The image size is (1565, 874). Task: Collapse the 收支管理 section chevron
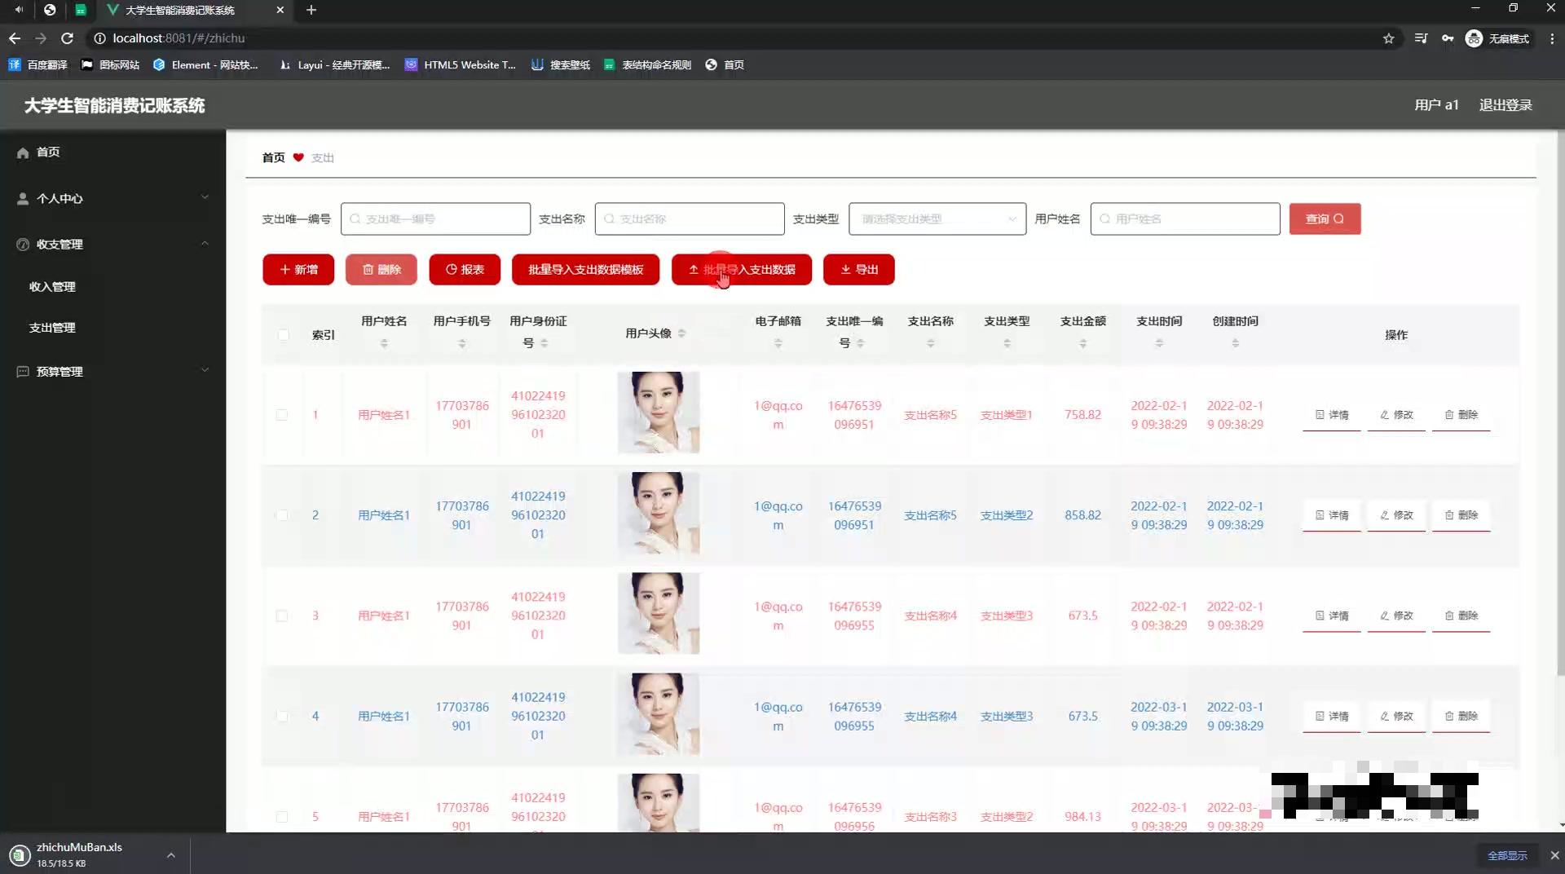205,244
